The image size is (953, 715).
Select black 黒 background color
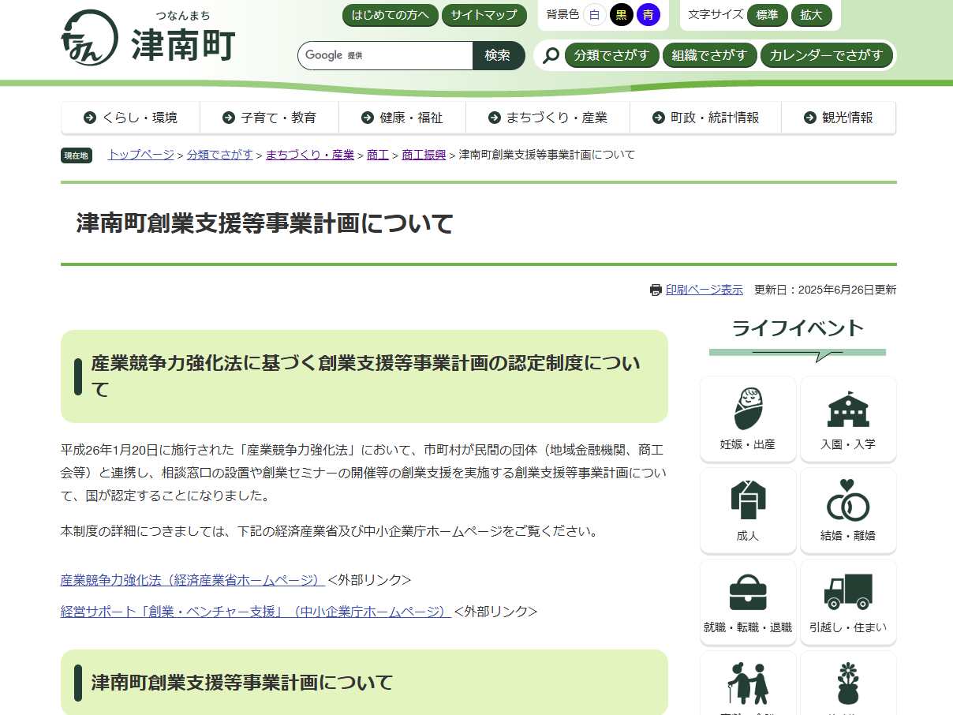[622, 14]
